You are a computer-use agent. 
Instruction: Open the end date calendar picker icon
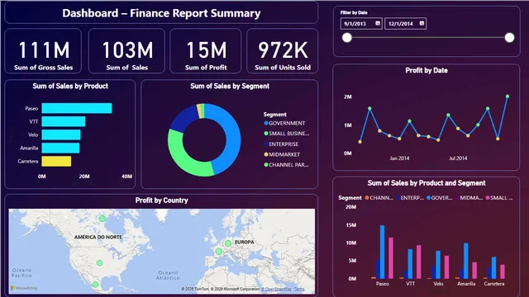tap(422, 23)
